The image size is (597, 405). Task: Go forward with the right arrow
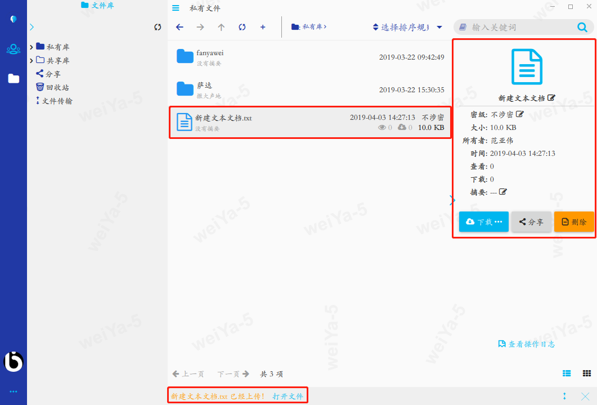coord(200,27)
